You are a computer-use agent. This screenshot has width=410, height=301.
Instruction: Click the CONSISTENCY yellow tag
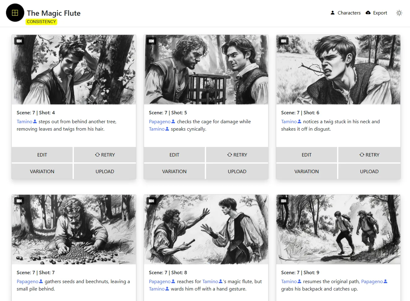click(x=41, y=22)
